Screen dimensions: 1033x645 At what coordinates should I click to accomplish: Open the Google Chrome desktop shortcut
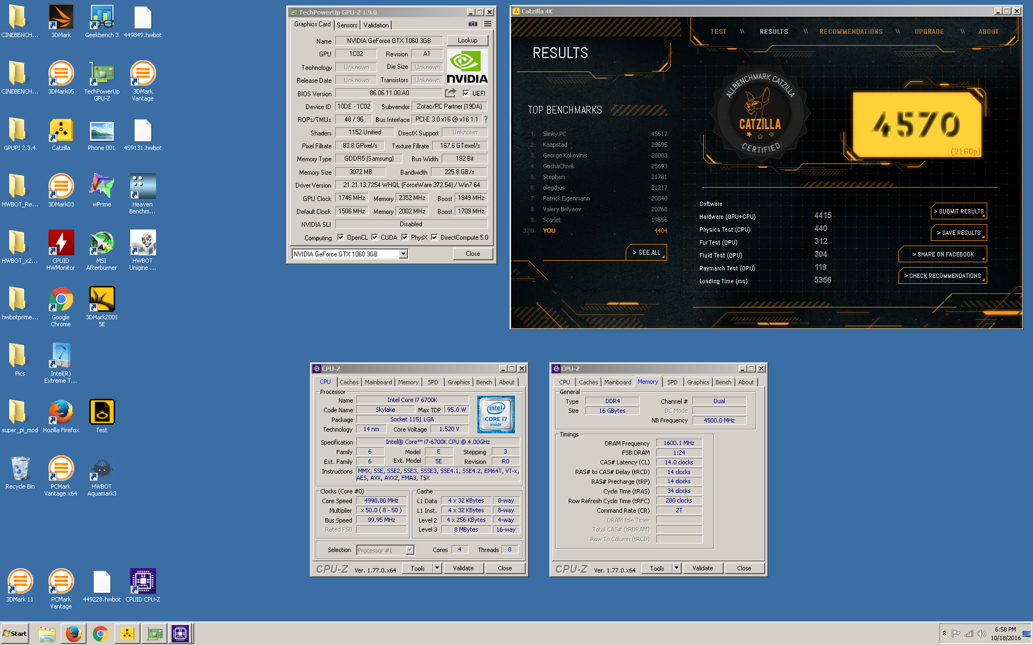coord(61,307)
